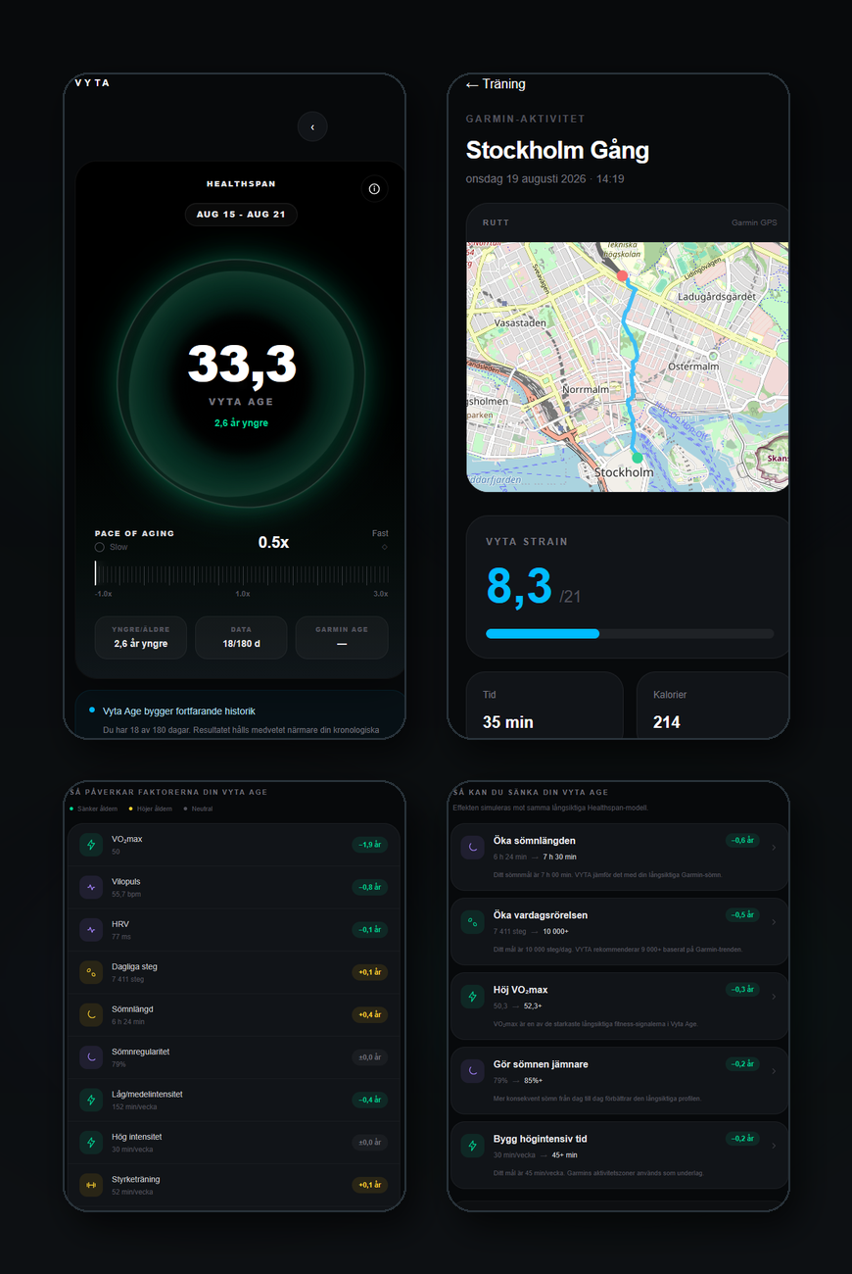This screenshot has width=852, height=1274.
Task: Open the 'Vyta Age bygger fortfarande historik' notice
Action: click(241, 714)
